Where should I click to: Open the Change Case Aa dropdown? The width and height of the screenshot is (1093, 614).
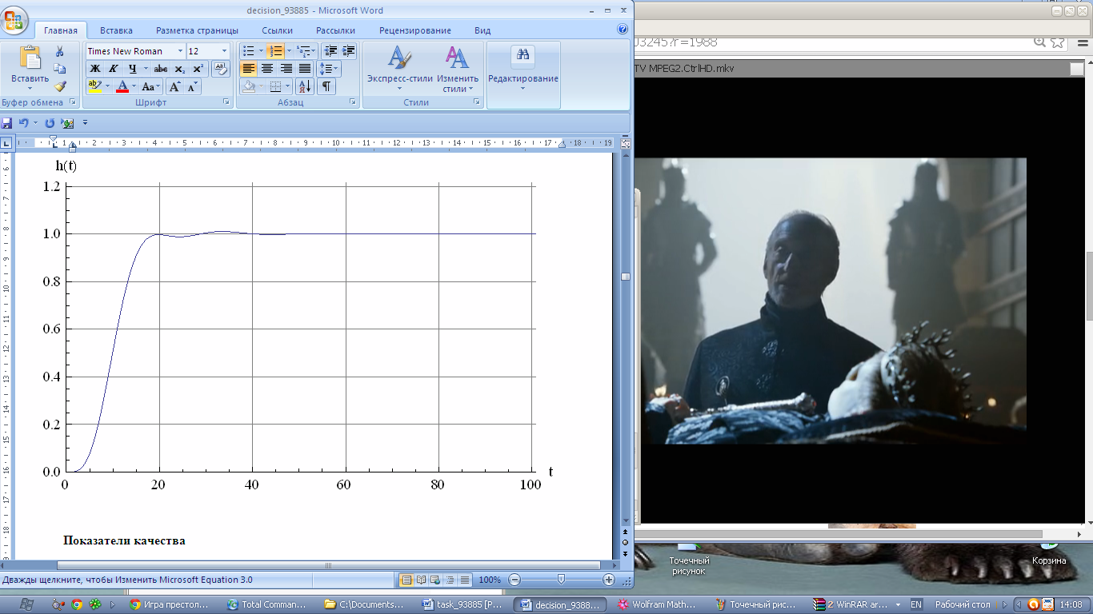tap(151, 86)
